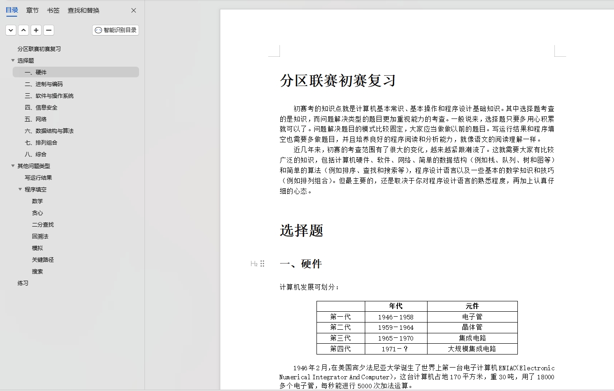Navigate to 贪心 outline entry
Screen dimensions: 614x391
click(37, 213)
